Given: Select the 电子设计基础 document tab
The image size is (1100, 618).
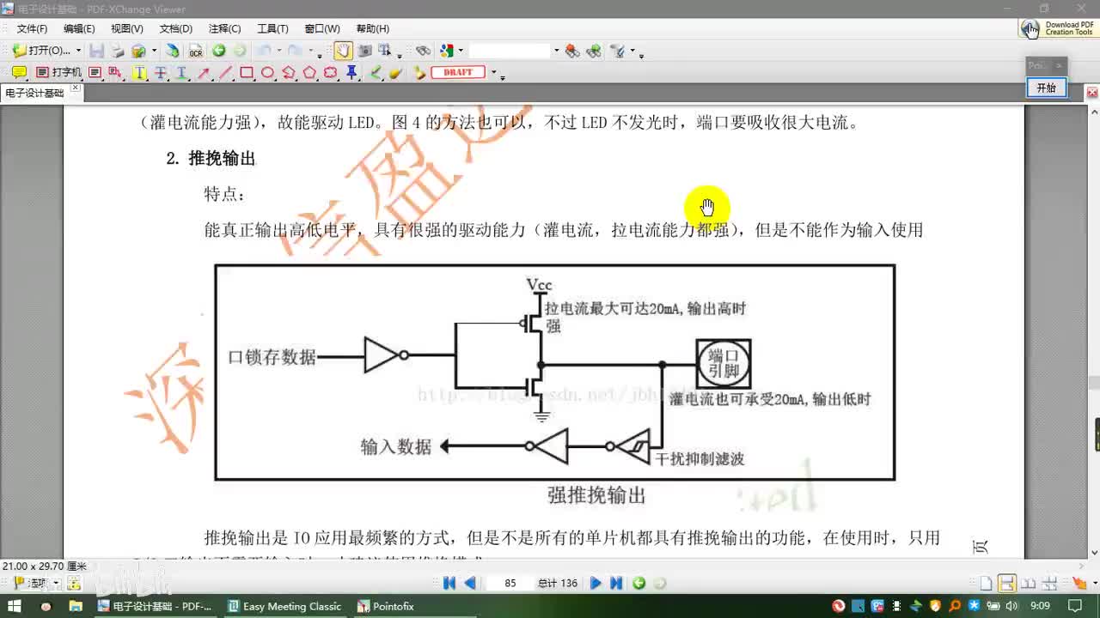Looking at the screenshot, I should 34,93.
